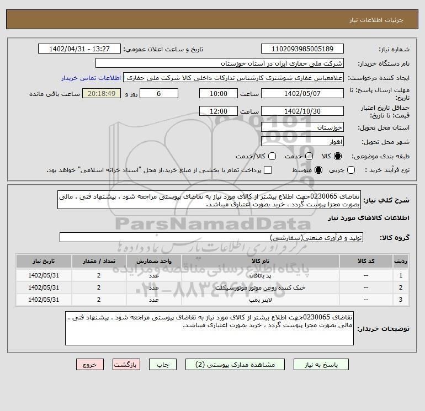Click the بازگشت back button

click(126, 365)
